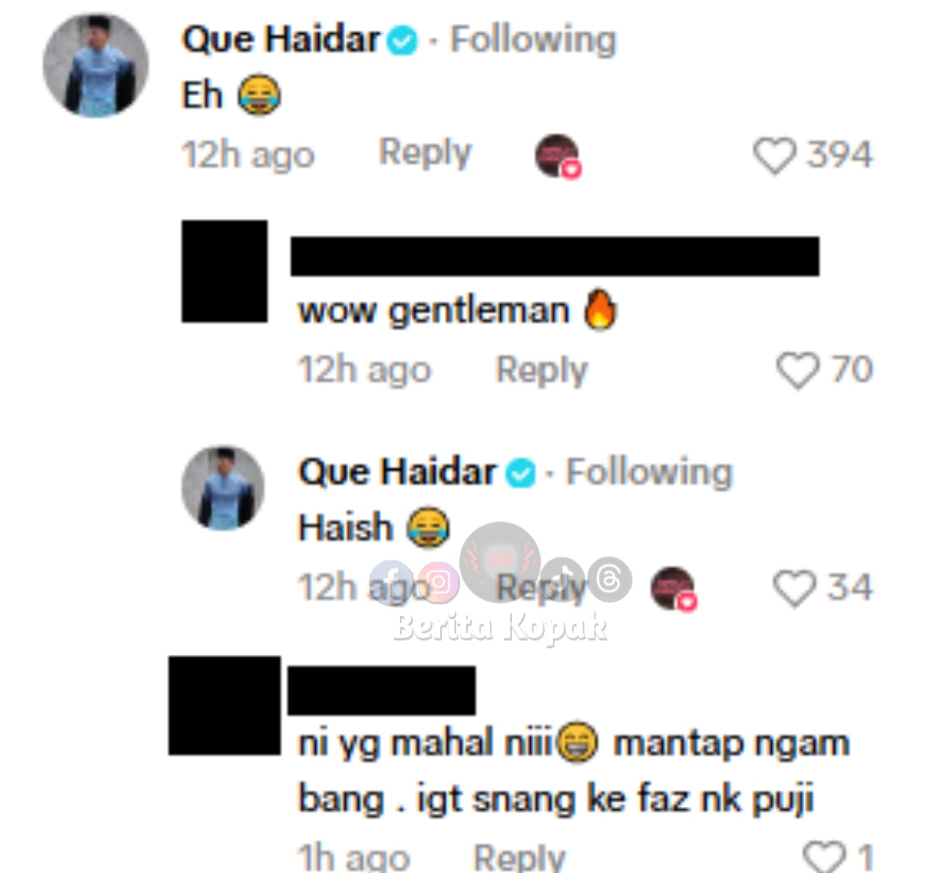The width and height of the screenshot is (945, 873).
Task: Open Que Haidar's profile picture on the top comment
Action: [95, 66]
